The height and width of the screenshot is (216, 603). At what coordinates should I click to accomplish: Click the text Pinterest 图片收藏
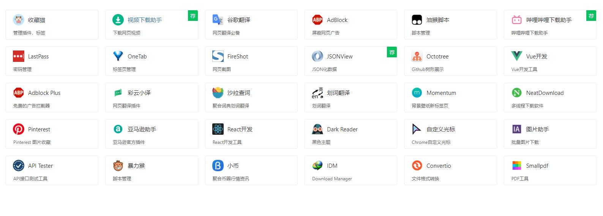(x=32, y=142)
